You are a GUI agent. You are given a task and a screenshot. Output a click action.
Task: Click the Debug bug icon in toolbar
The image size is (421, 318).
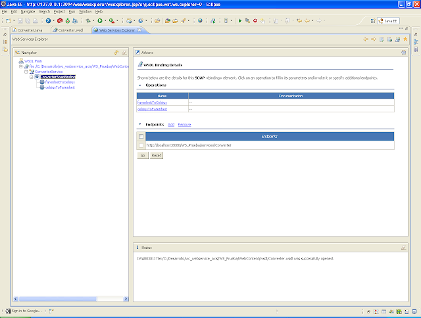88,20
